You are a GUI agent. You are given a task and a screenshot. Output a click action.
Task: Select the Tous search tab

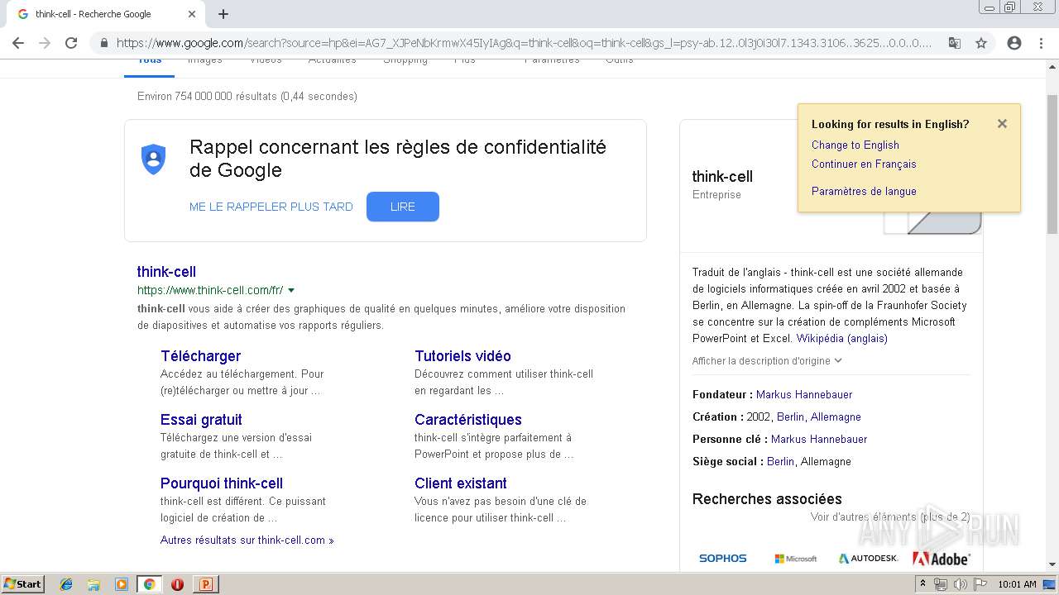click(150, 61)
